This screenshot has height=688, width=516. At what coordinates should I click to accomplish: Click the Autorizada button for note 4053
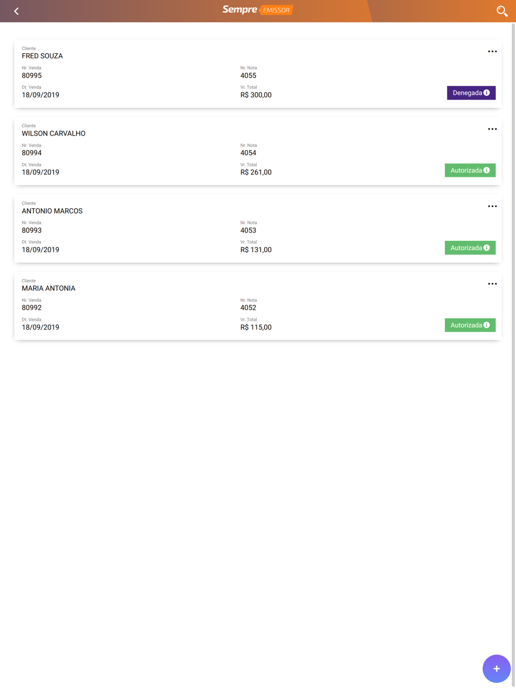465,248
